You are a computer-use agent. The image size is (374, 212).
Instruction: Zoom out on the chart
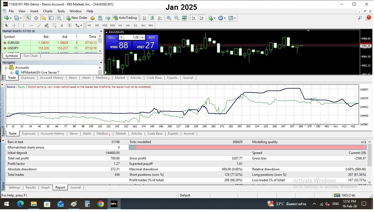tap(177, 18)
